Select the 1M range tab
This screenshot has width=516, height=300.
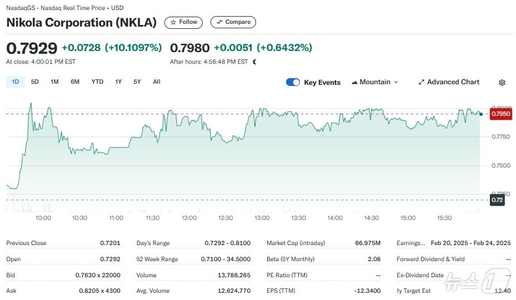click(x=54, y=82)
